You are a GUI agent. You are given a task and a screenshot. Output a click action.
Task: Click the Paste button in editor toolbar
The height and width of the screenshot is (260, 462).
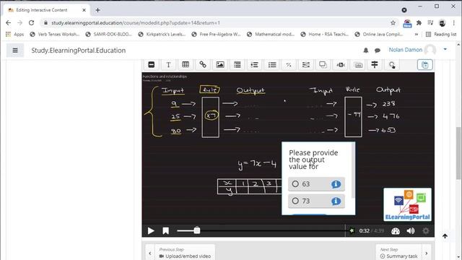(x=425, y=65)
